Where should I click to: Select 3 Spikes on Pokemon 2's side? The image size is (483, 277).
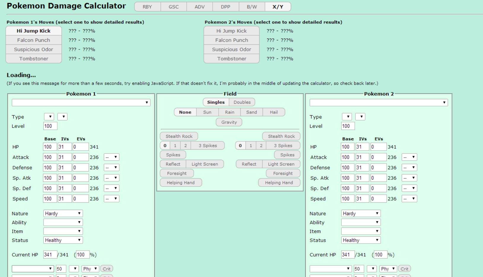coord(283,146)
